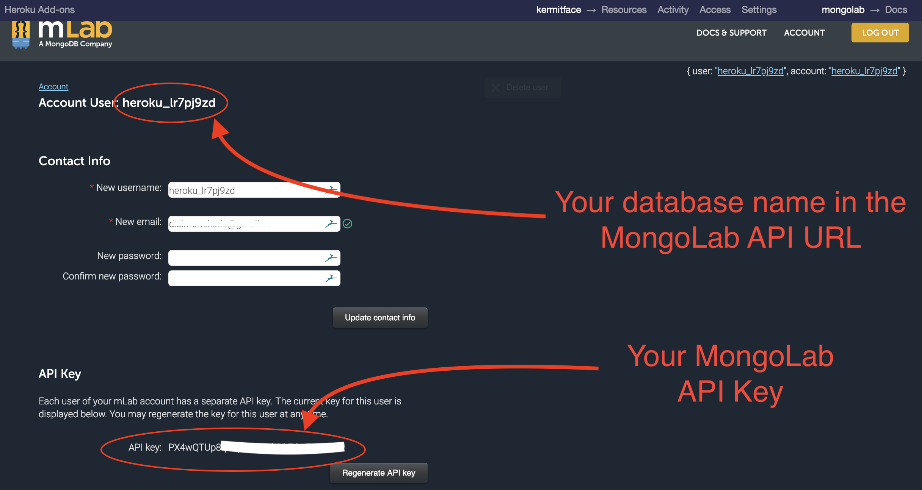Click the New username input field
The image size is (922, 490).
click(x=253, y=190)
